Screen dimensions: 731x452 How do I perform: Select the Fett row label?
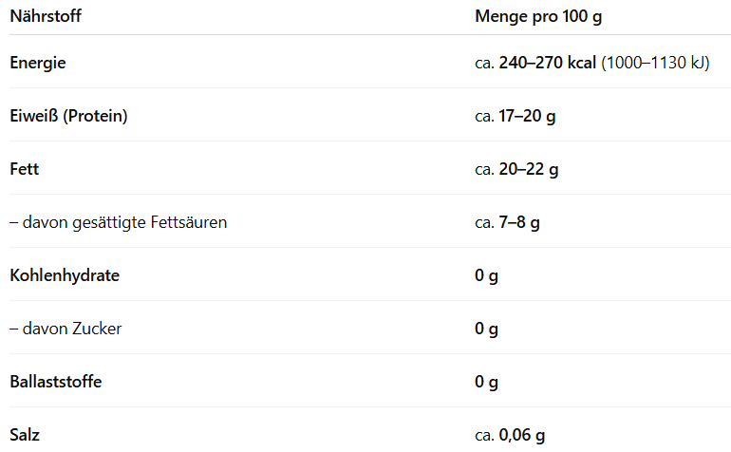(25, 169)
